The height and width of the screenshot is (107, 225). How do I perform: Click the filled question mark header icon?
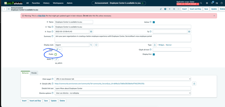tap(165, 9)
